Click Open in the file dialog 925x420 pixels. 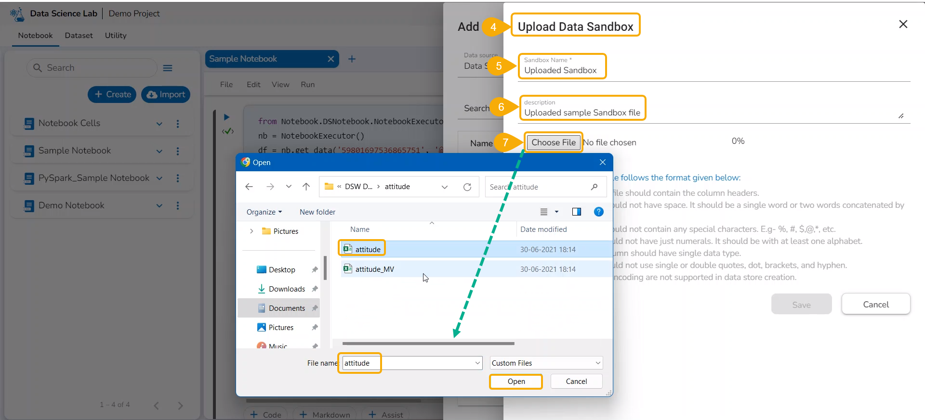point(516,382)
